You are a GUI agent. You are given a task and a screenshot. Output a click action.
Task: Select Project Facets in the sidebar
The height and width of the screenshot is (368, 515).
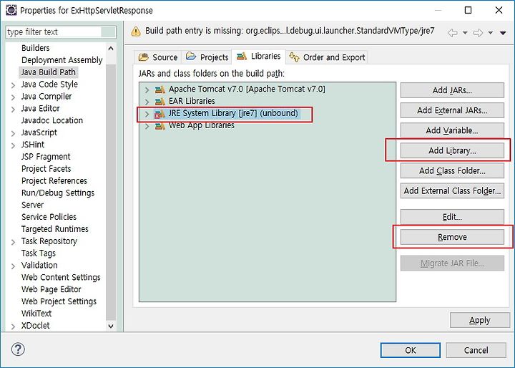tap(46, 169)
